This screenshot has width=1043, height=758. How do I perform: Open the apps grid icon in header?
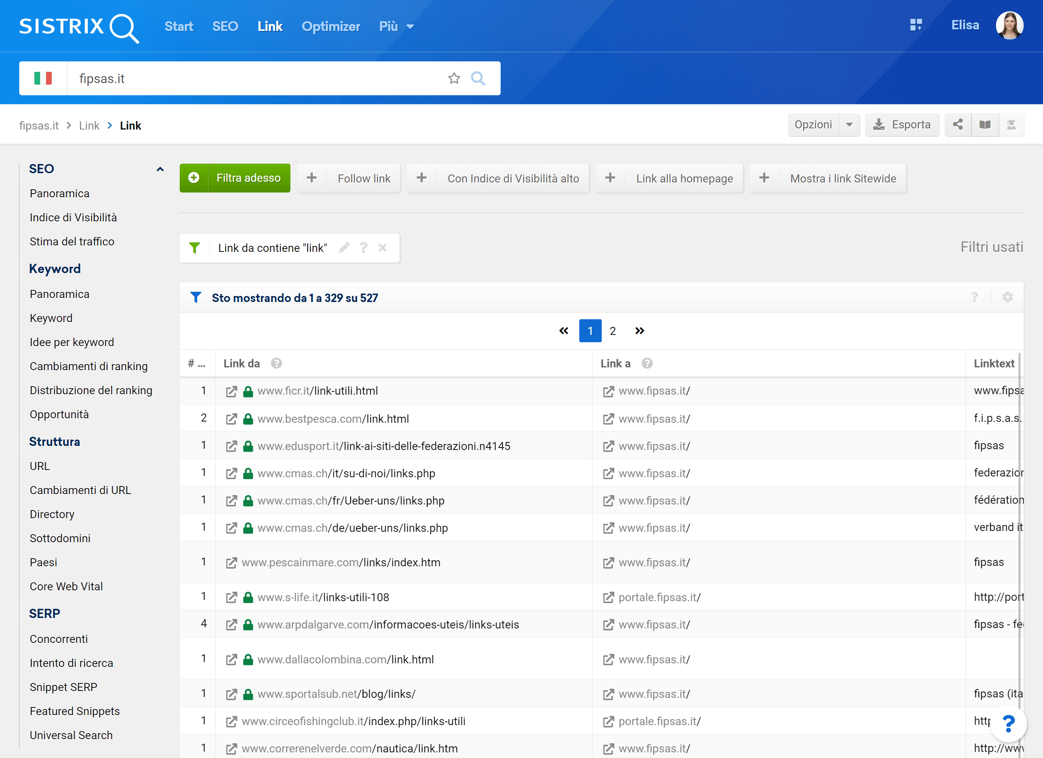coord(915,25)
